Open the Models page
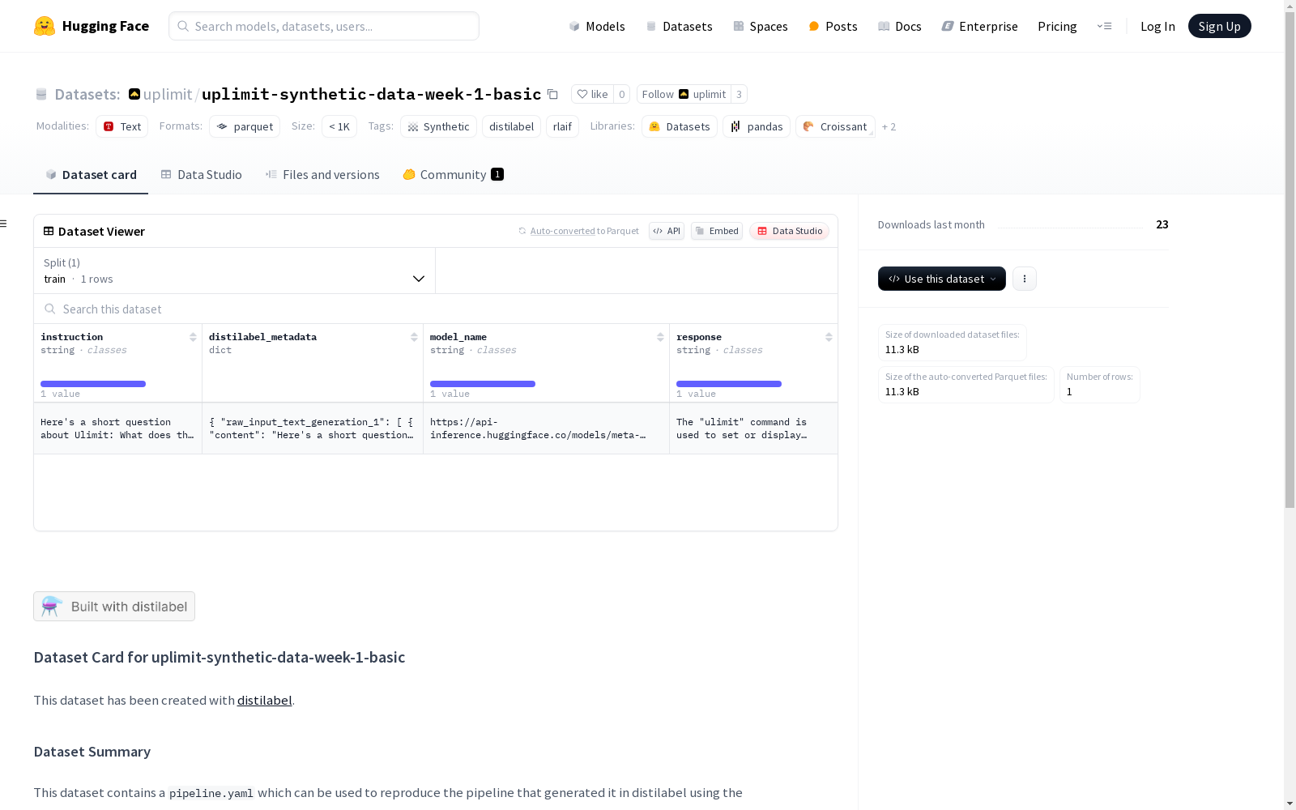The height and width of the screenshot is (810, 1296). coord(597,26)
